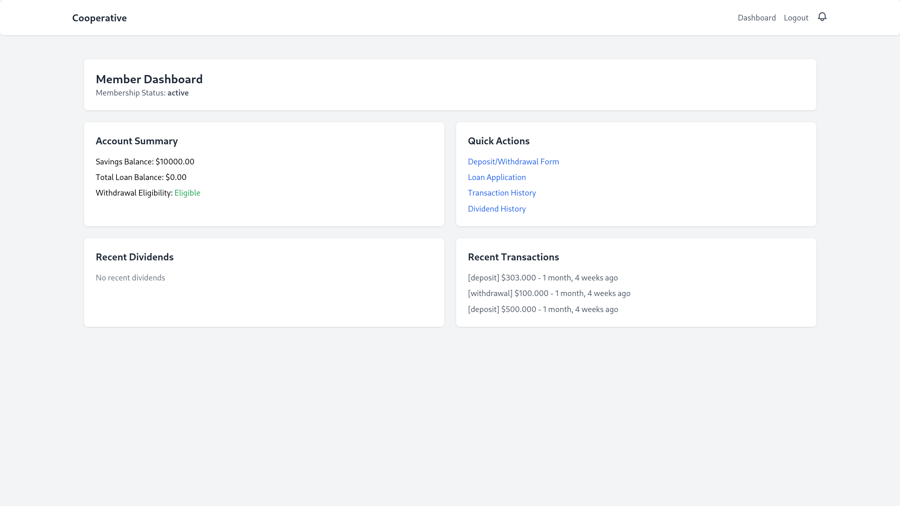
Task: Click the $500.000 deposit transaction entry
Action: click(x=543, y=309)
